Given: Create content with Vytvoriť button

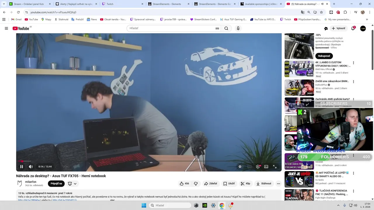Looking at the screenshot, I should (339, 28).
